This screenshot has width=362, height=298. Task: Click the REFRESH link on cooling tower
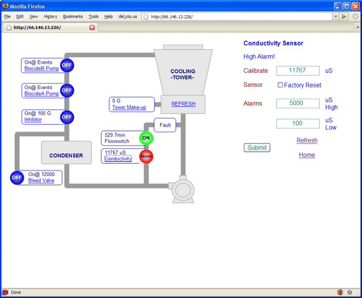tap(183, 104)
